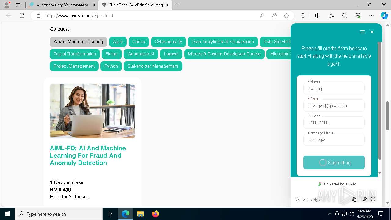Image resolution: width=391 pixels, height=220 pixels.
Task: Click the Company Name field
Action: tap(334, 140)
